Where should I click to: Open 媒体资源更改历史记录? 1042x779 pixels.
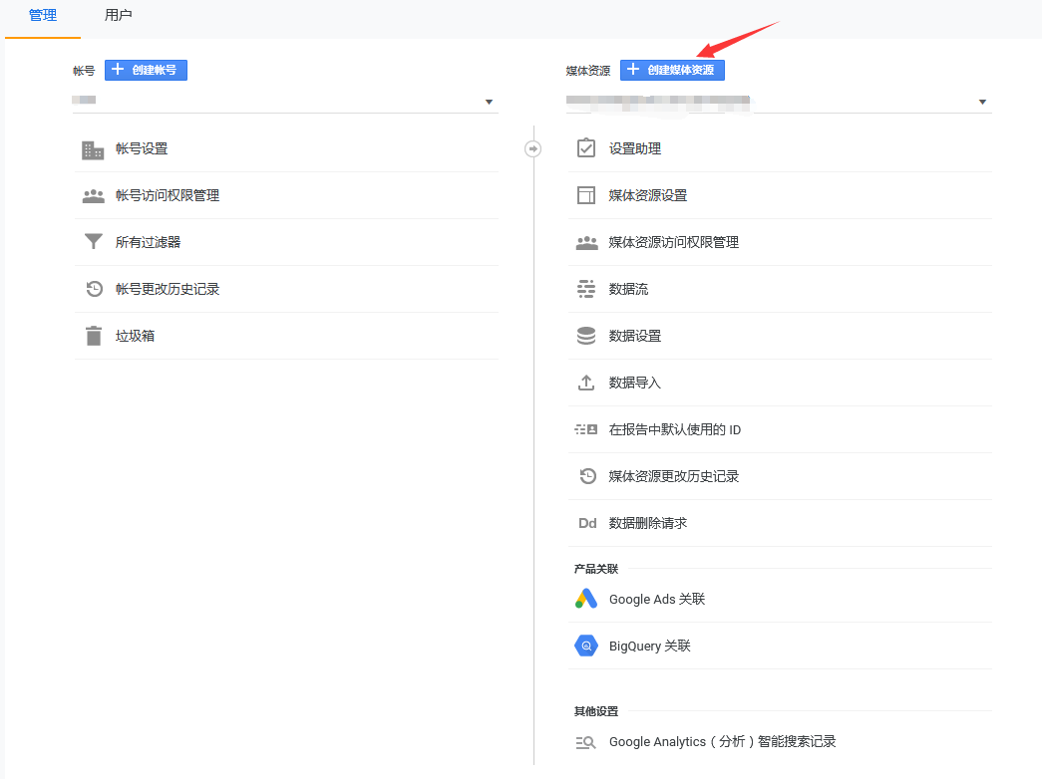(673, 476)
